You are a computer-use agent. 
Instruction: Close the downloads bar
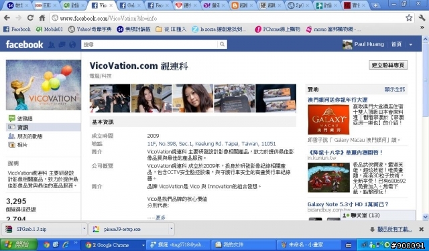[x=422, y=229]
